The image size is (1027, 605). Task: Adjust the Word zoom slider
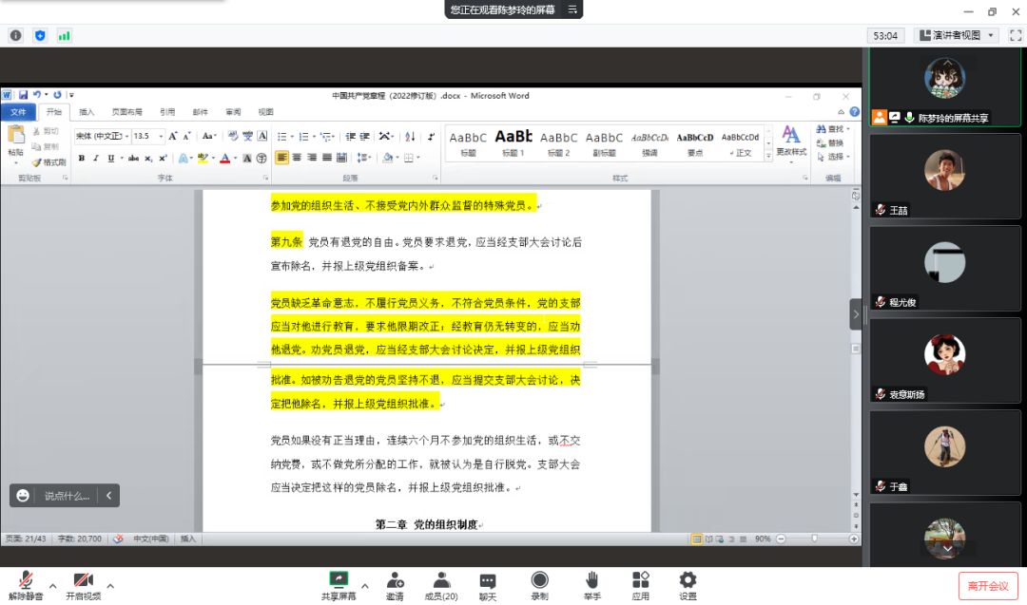[x=814, y=539]
